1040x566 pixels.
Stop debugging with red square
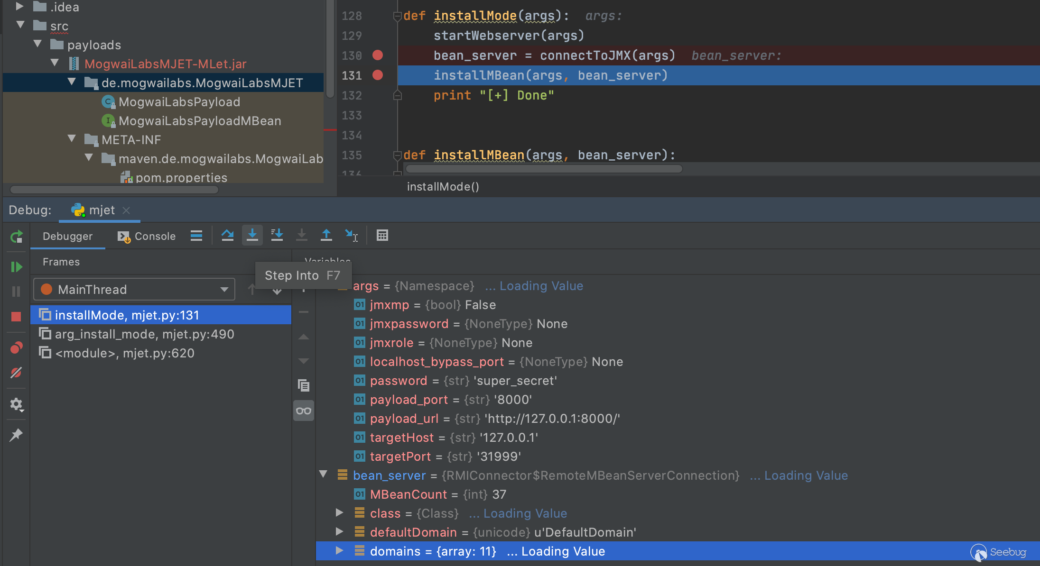(x=17, y=317)
